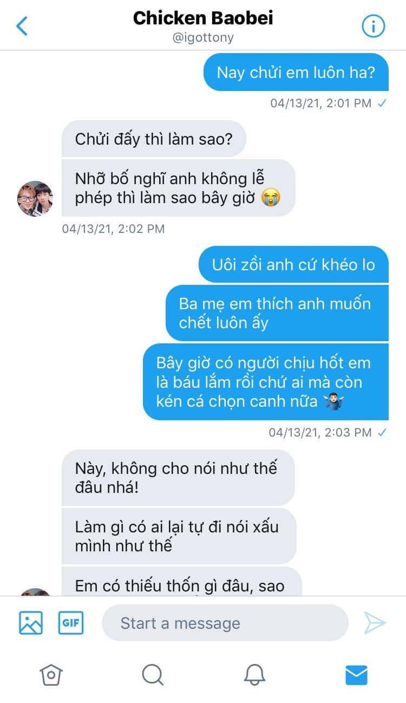Open the sender's profile avatar thumbnail

point(35,199)
